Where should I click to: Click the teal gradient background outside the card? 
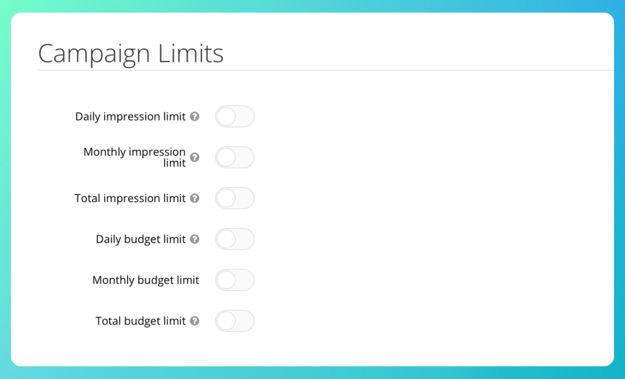[x=312, y=373]
